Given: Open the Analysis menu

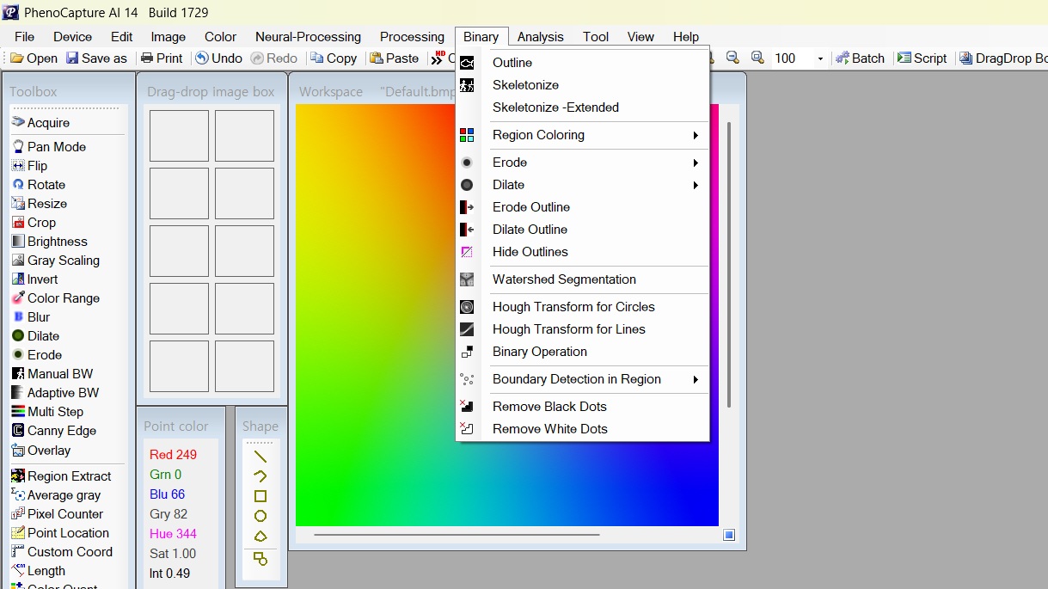Looking at the screenshot, I should click(540, 37).
